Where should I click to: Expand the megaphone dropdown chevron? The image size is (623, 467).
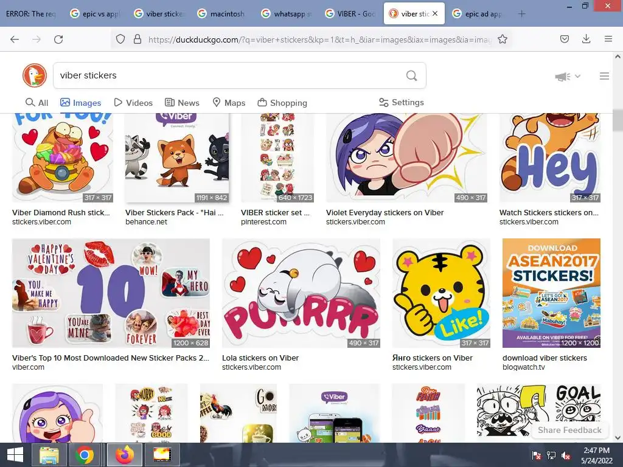coord(578,76)
